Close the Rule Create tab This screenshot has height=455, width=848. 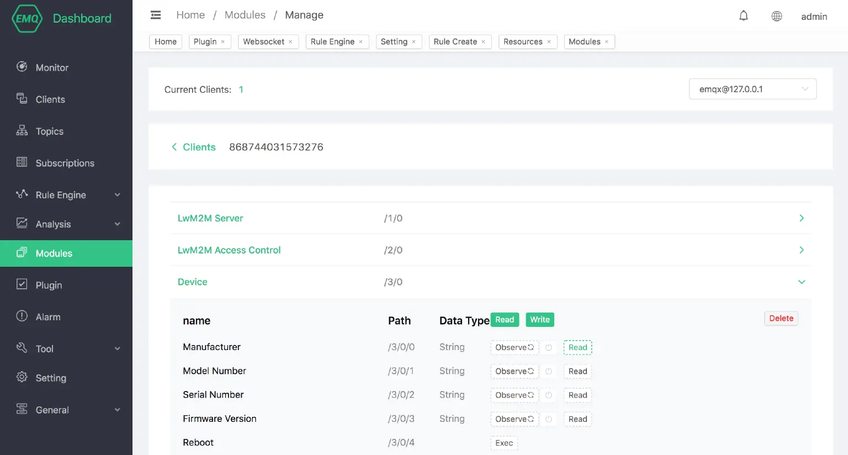[x=483, y=42]
